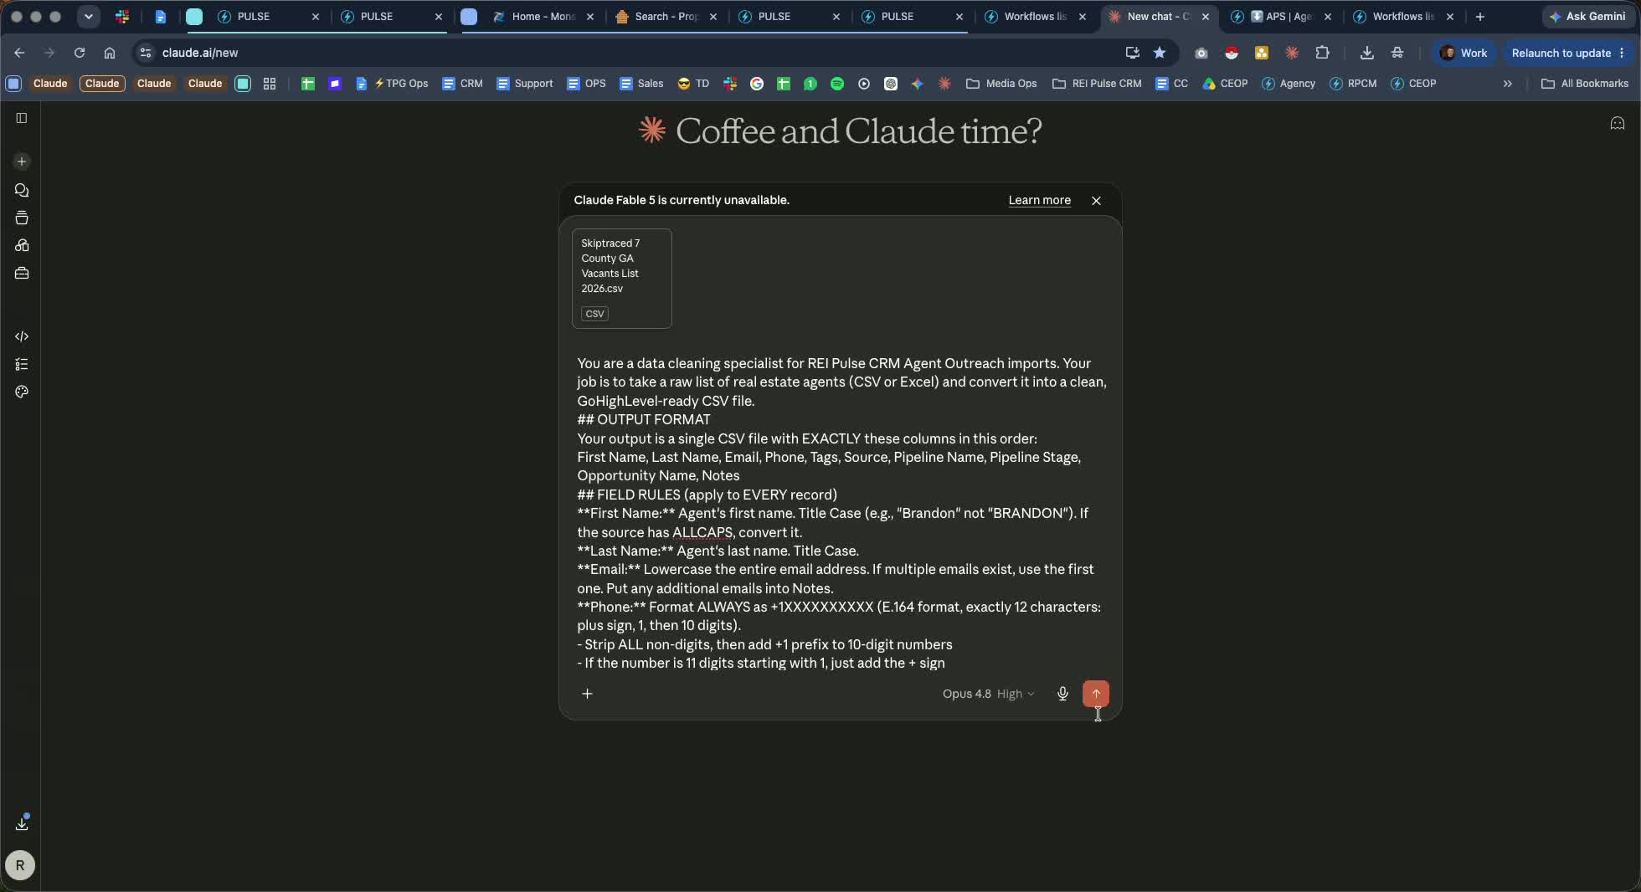This screenshot has height=892, width=1641.
Task: Open the Chats icon in the sidebar
Action: [22, 191]
